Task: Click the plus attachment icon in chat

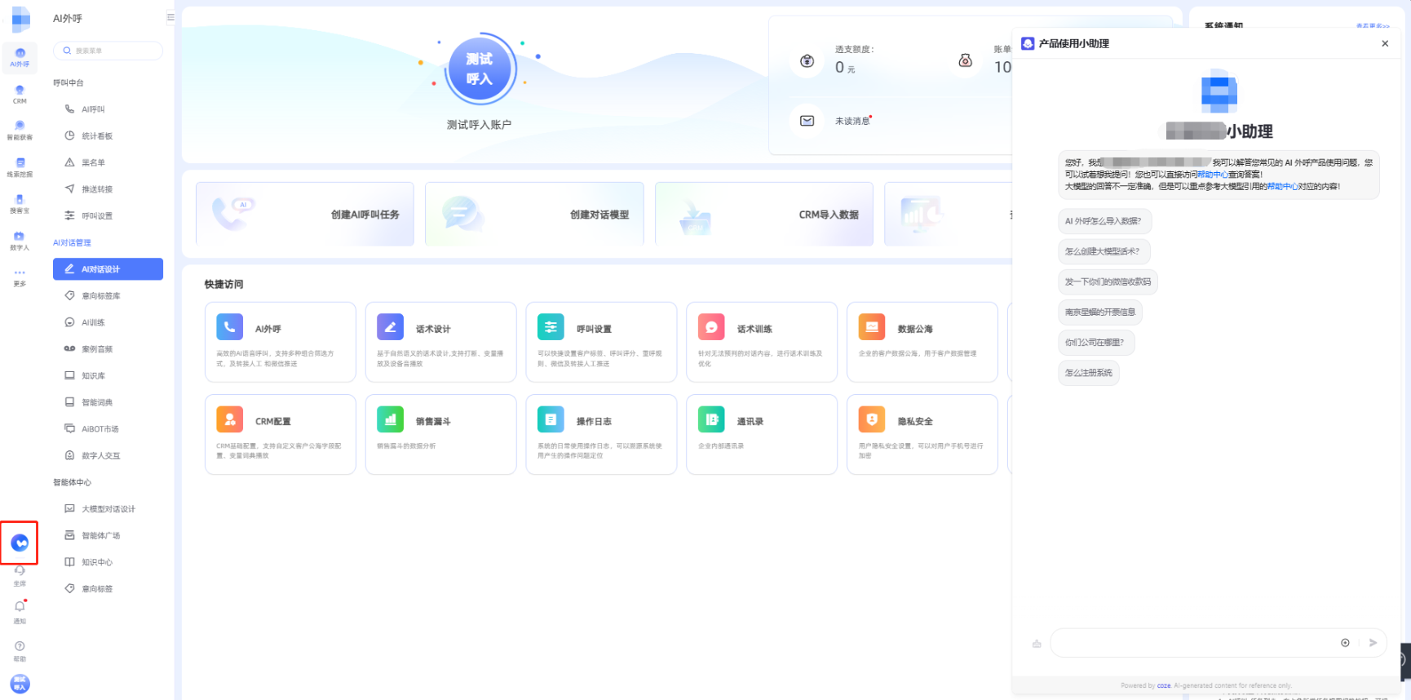Action: 1345,643
